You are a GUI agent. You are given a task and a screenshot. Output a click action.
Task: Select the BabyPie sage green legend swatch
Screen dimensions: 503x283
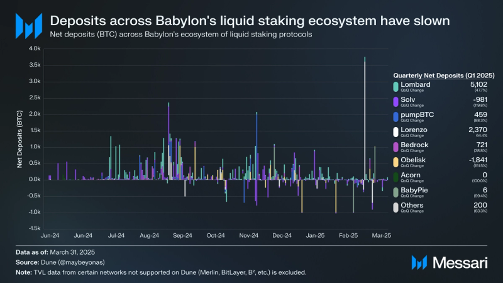(x=396, y=192)
